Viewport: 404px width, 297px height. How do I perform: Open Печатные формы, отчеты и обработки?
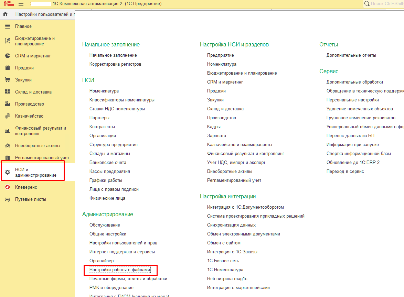(x=128, y=279)
